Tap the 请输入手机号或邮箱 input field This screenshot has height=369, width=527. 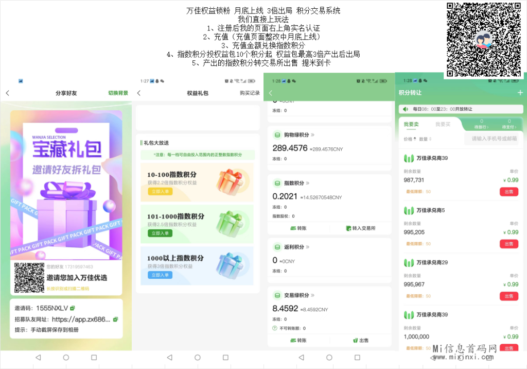click(x=494, y=138)
